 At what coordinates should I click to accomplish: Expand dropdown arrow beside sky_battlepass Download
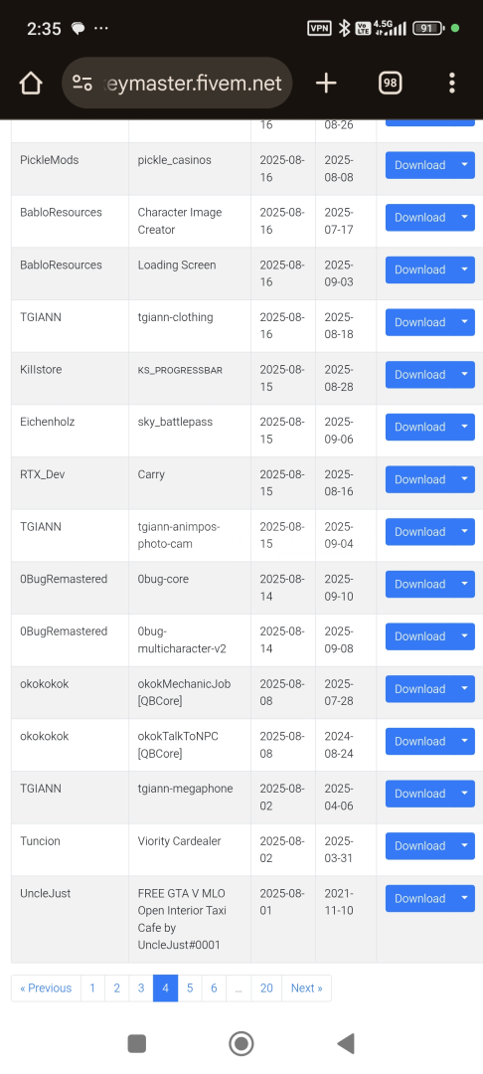tap(464, 427)
